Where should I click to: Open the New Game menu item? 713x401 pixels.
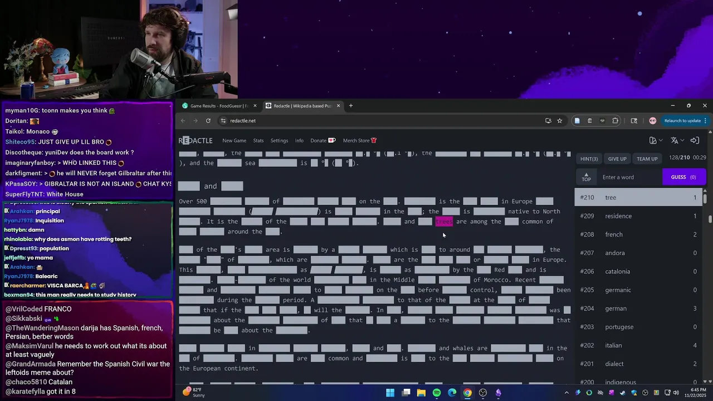click(234, 140)
